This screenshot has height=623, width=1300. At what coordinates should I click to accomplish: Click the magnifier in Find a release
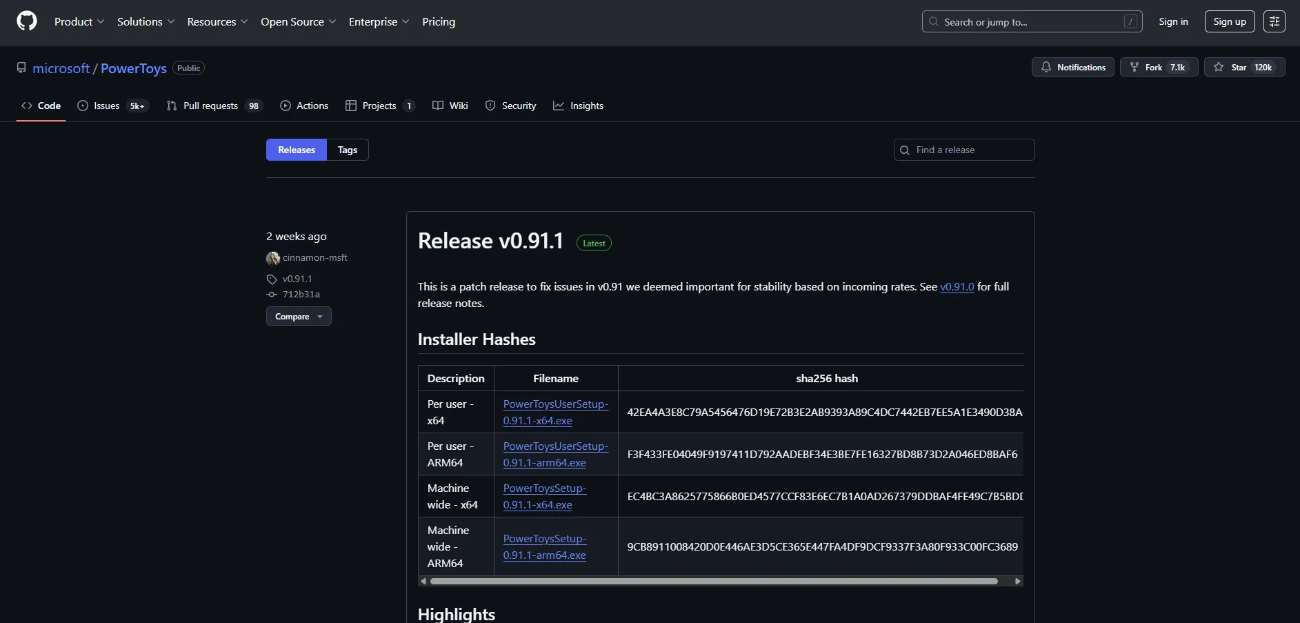pyautogui.click(x=905, y=150)
